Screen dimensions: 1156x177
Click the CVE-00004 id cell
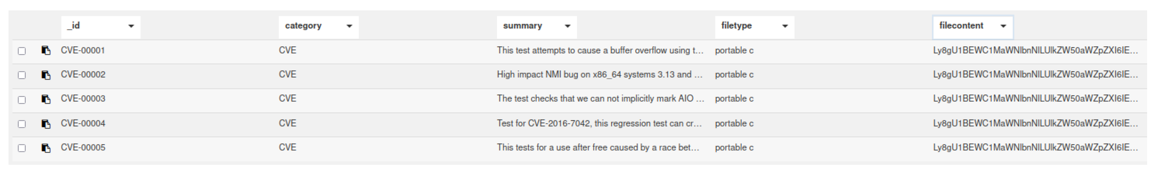pos(83,123)
